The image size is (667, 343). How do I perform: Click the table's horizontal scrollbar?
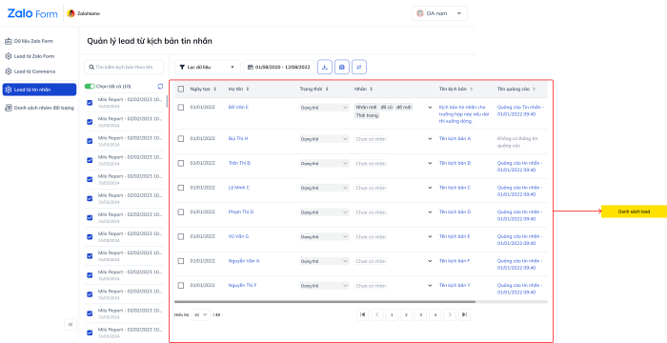[x=325, y=302]
